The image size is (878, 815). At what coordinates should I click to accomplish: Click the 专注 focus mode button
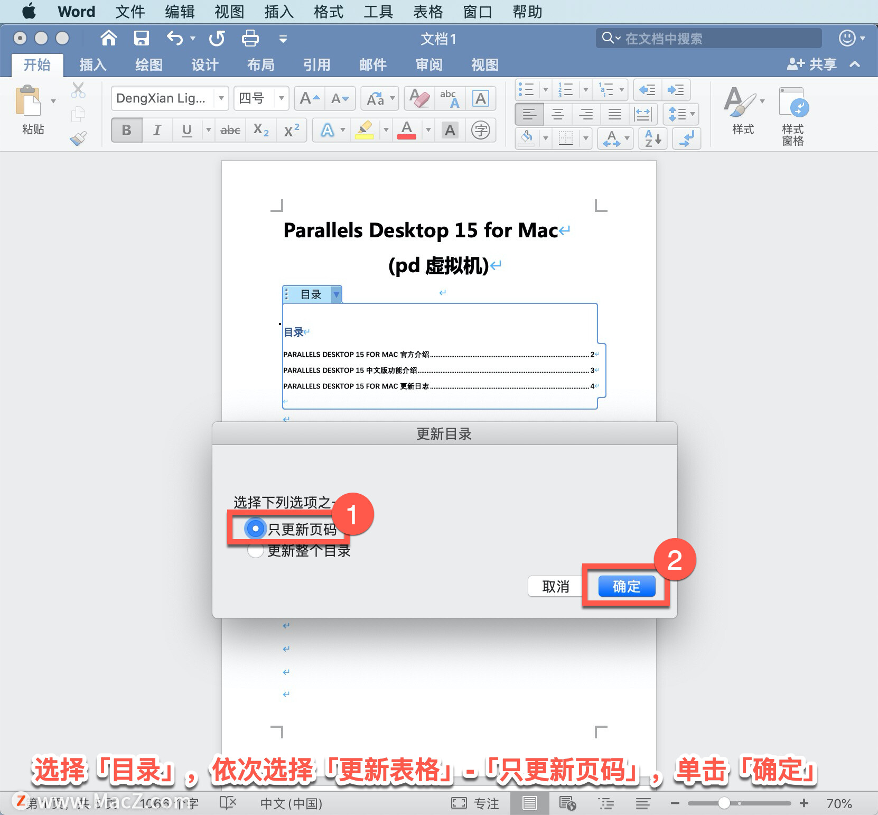[x=475, y=803]
